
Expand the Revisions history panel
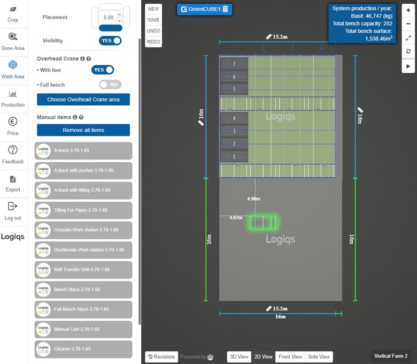pos(161,357)
